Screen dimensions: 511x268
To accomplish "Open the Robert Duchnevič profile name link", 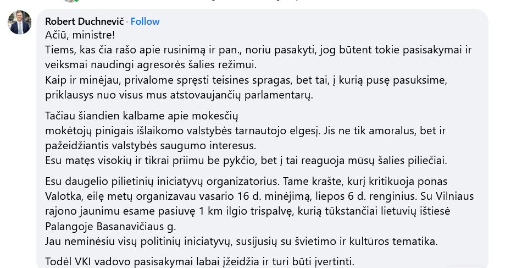I will [x=85, y=21].
